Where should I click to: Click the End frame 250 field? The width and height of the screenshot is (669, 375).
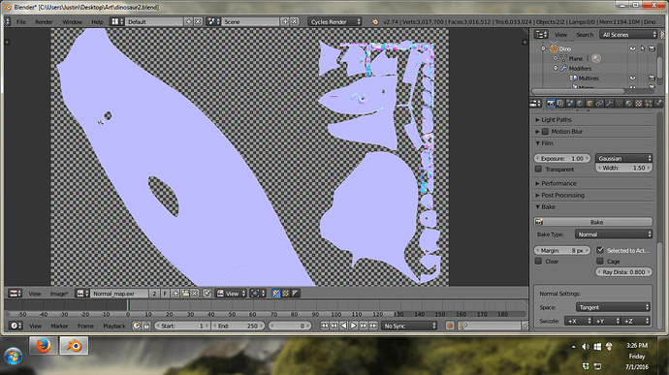[x=239, y=326]
